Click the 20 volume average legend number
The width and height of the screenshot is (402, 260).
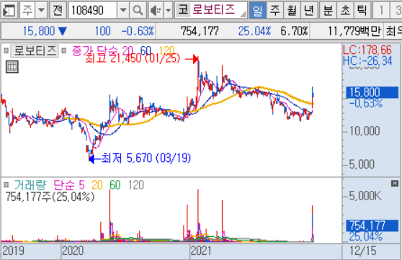coord(97,185)
